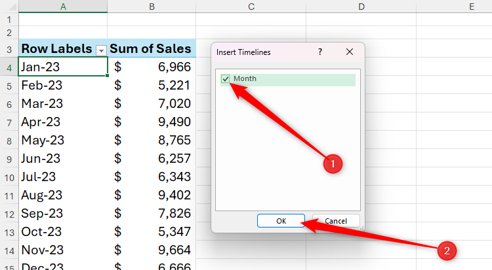The image size is (492, 270).
Task: Close the Insert Timelines dialog
Action: pyautogui.click(x=350, y=51)
